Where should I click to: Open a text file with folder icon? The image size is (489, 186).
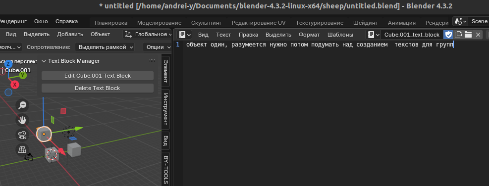click(x=468, y=35)
